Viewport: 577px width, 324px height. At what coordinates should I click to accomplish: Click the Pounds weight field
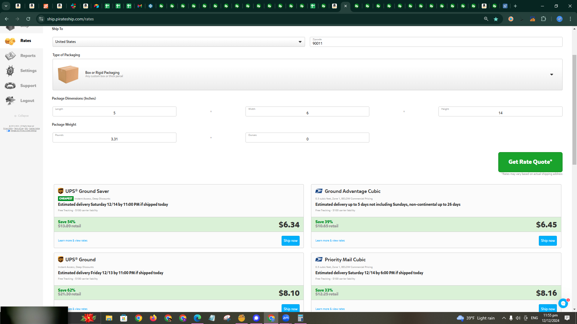114,138
